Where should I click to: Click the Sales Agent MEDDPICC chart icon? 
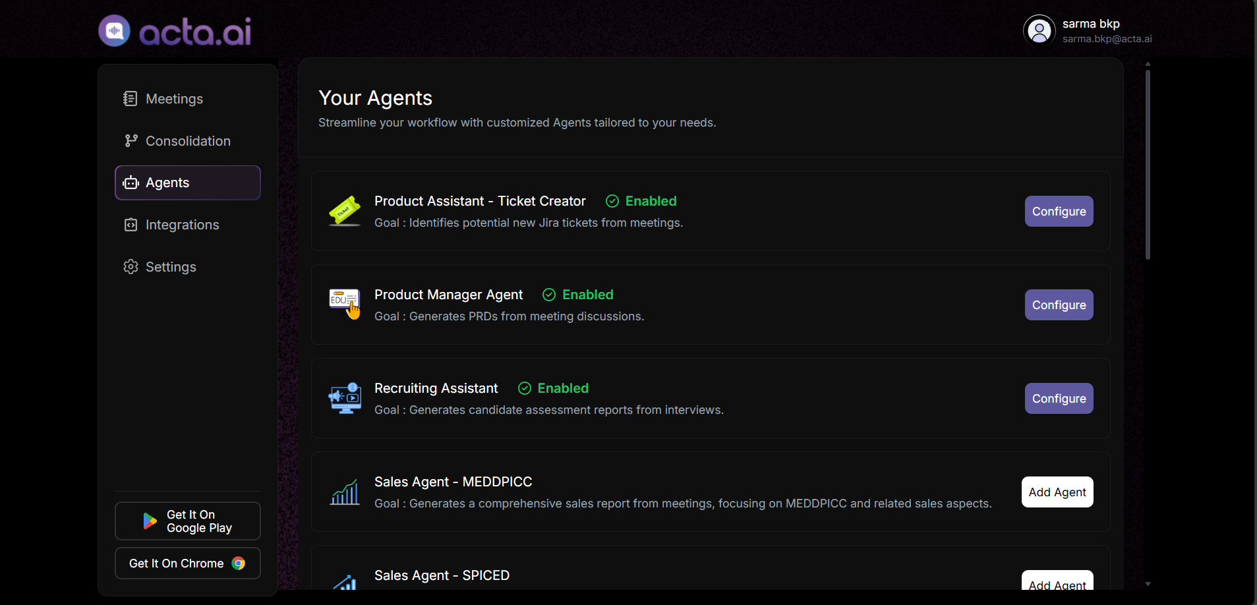pos(345,492)
